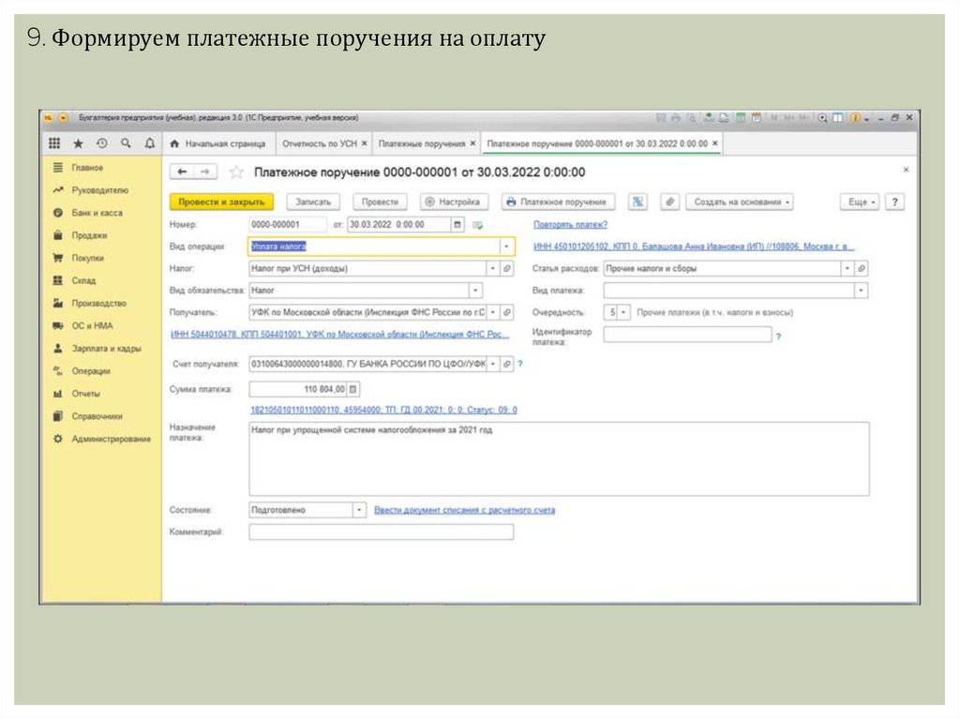960x719 pixels.
Task: Click the Провести и закрыть button
Action: 221,202
